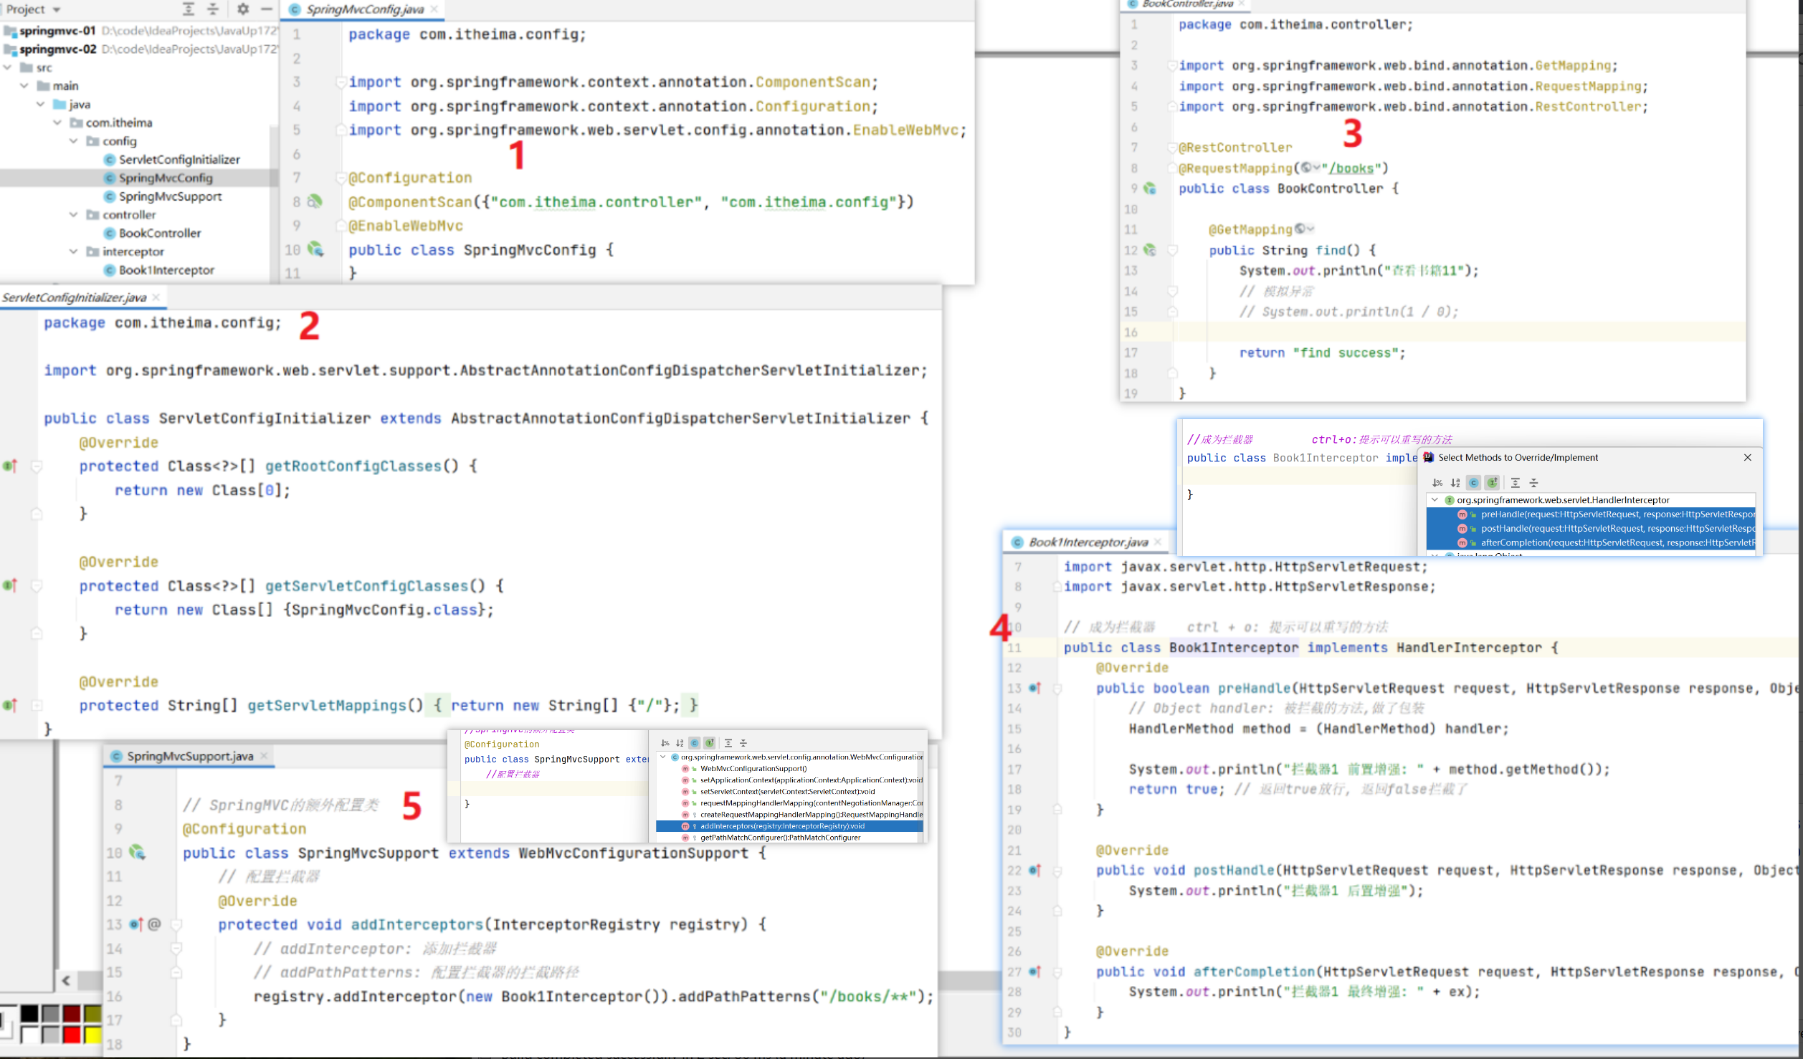Select afterCompletion method in Override dialog
Screen dimensions: 1803x1059
(x=1591, y=542)
